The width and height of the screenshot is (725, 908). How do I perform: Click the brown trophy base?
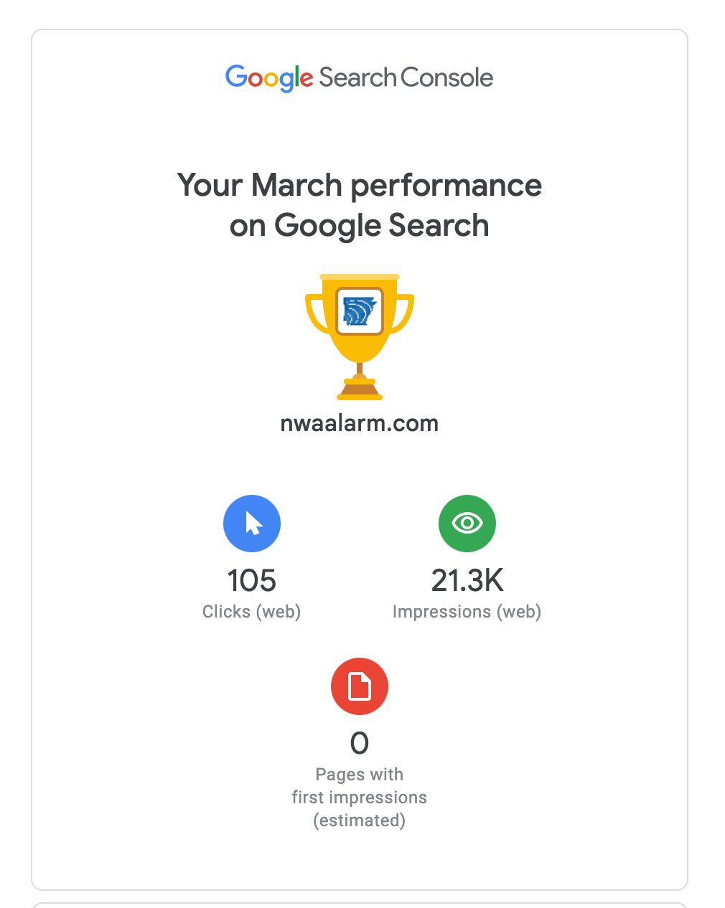(360, 389)
